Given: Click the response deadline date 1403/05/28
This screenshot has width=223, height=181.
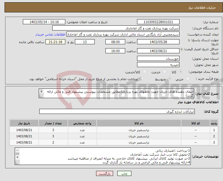Looking at the screenshot, I should click(158, 42).
